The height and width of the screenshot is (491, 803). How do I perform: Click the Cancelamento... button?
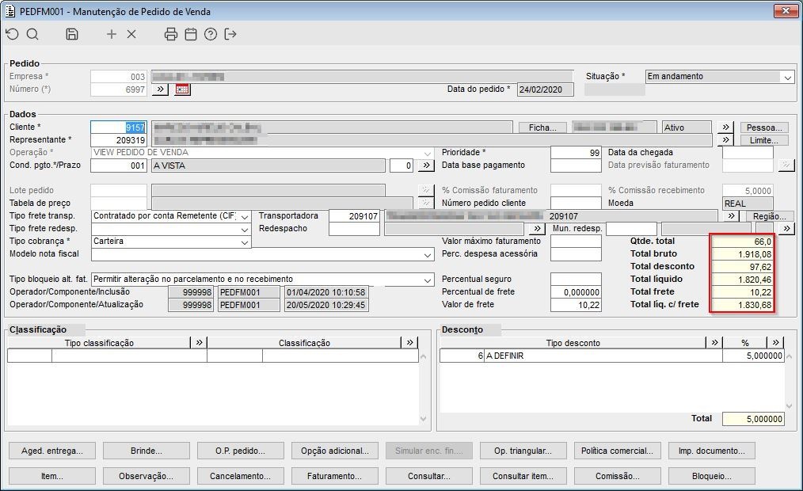240,476
